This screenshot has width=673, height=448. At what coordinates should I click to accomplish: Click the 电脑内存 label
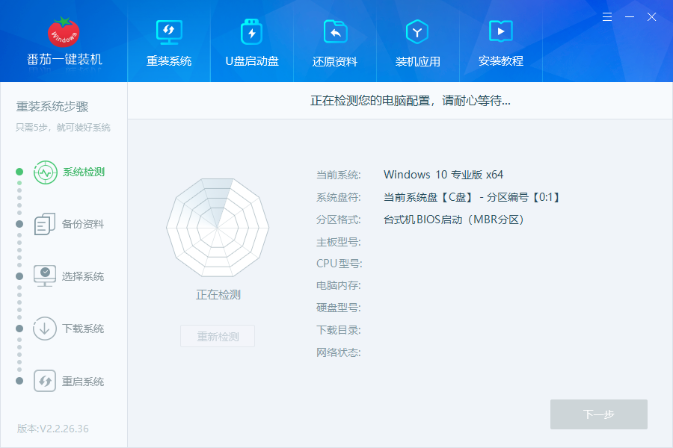[x=338, y=285]
